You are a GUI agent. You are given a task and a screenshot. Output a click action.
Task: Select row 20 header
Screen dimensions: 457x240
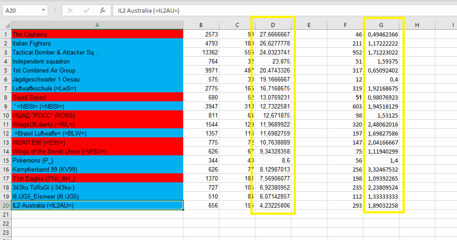pos(5,206)
